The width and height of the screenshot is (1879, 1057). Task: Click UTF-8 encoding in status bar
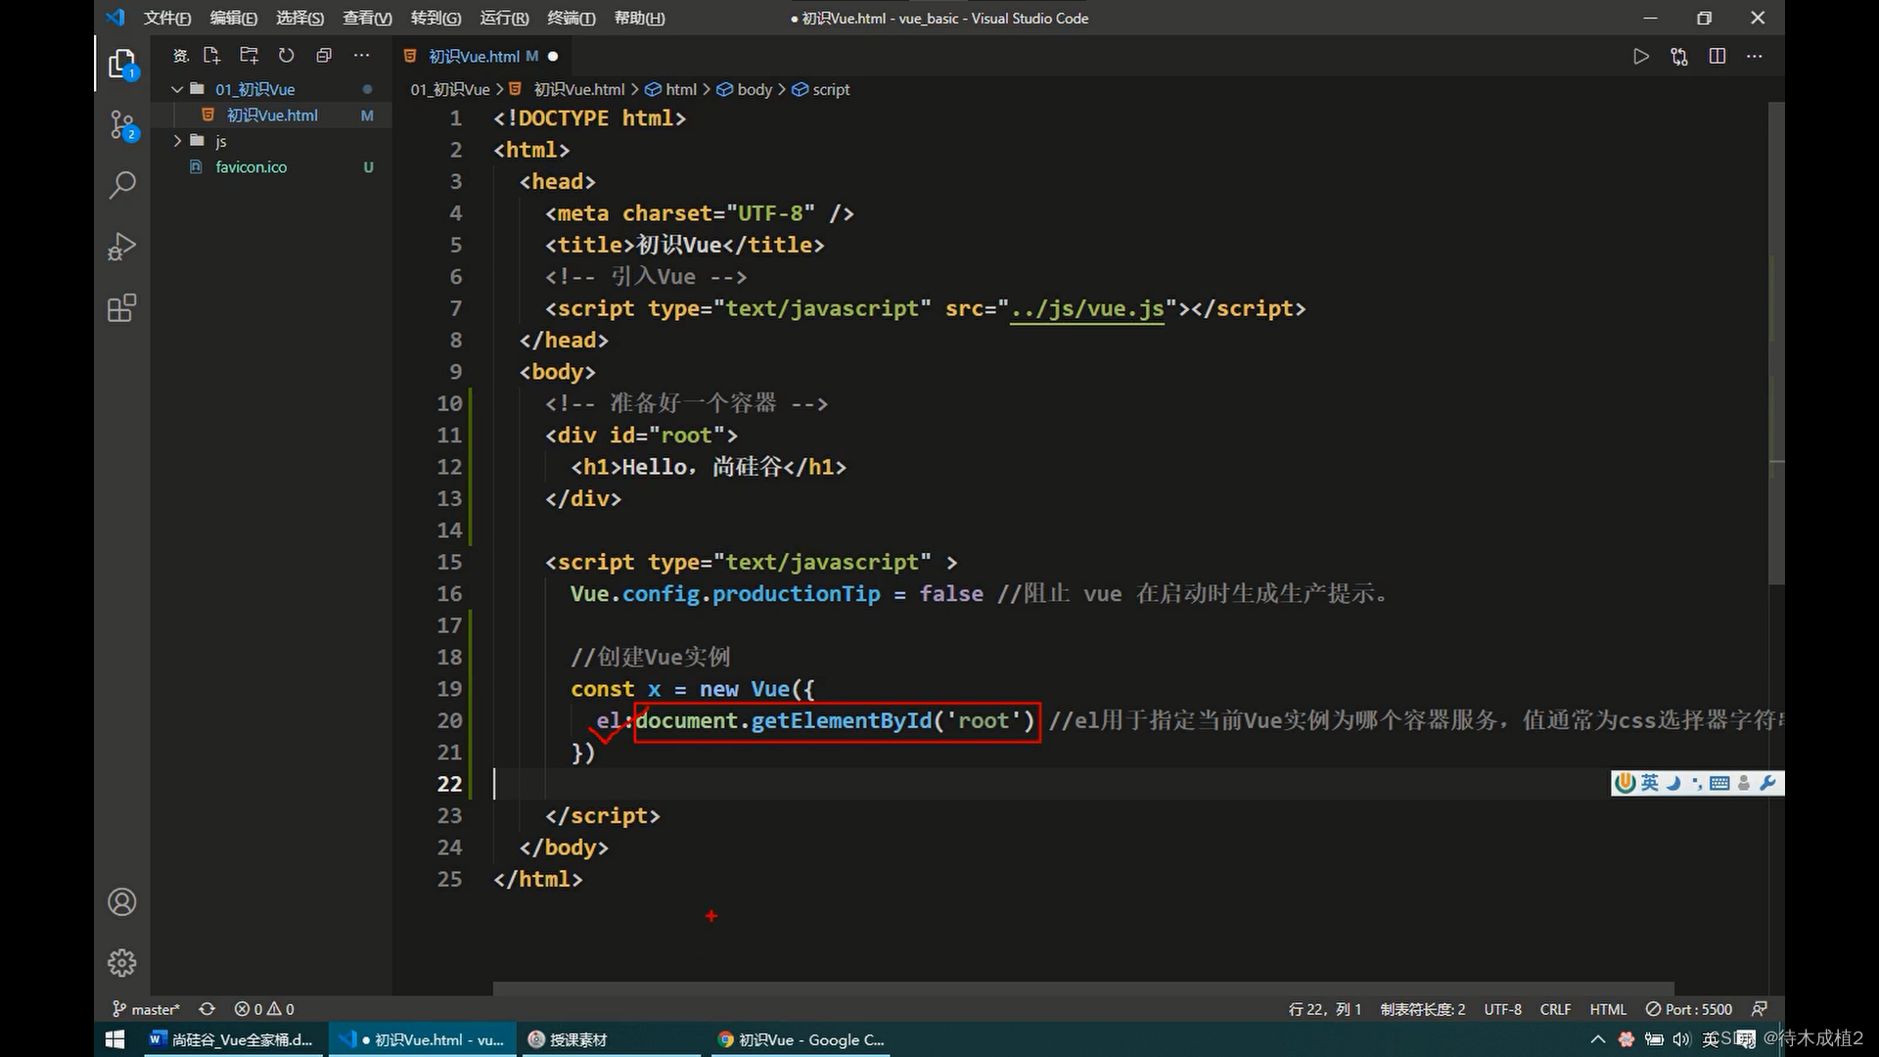pos(1502,1009)
